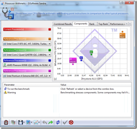
Task: Open the bar chart icon's dropdown arrow
Action: [32, 123]
